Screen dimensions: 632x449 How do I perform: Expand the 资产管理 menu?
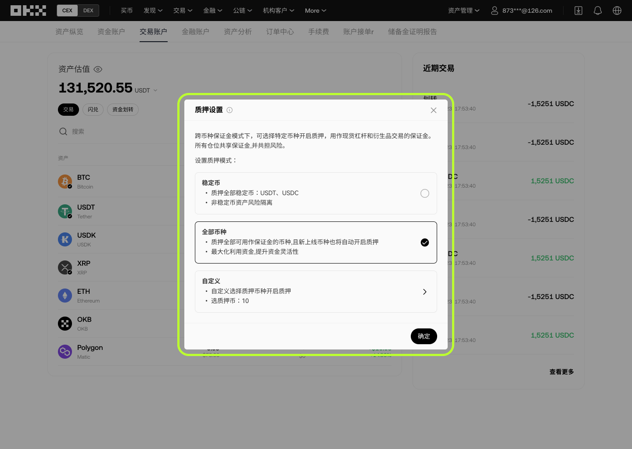pyautogui.click(x=463, y=11)
